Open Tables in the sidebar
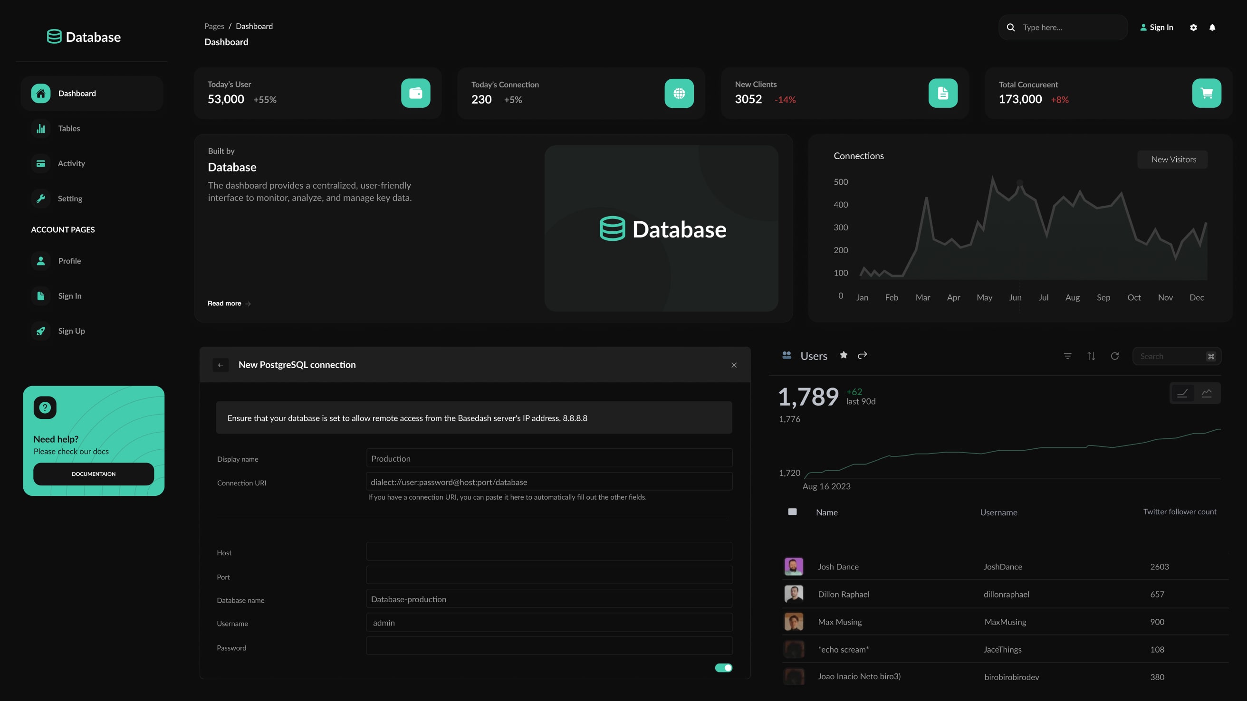Viewport: 1247px width, 701px height. click(69, 128)
